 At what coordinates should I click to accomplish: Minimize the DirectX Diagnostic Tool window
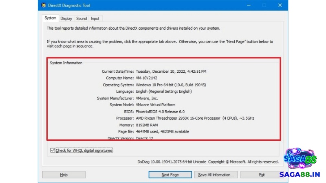[249, 5]
